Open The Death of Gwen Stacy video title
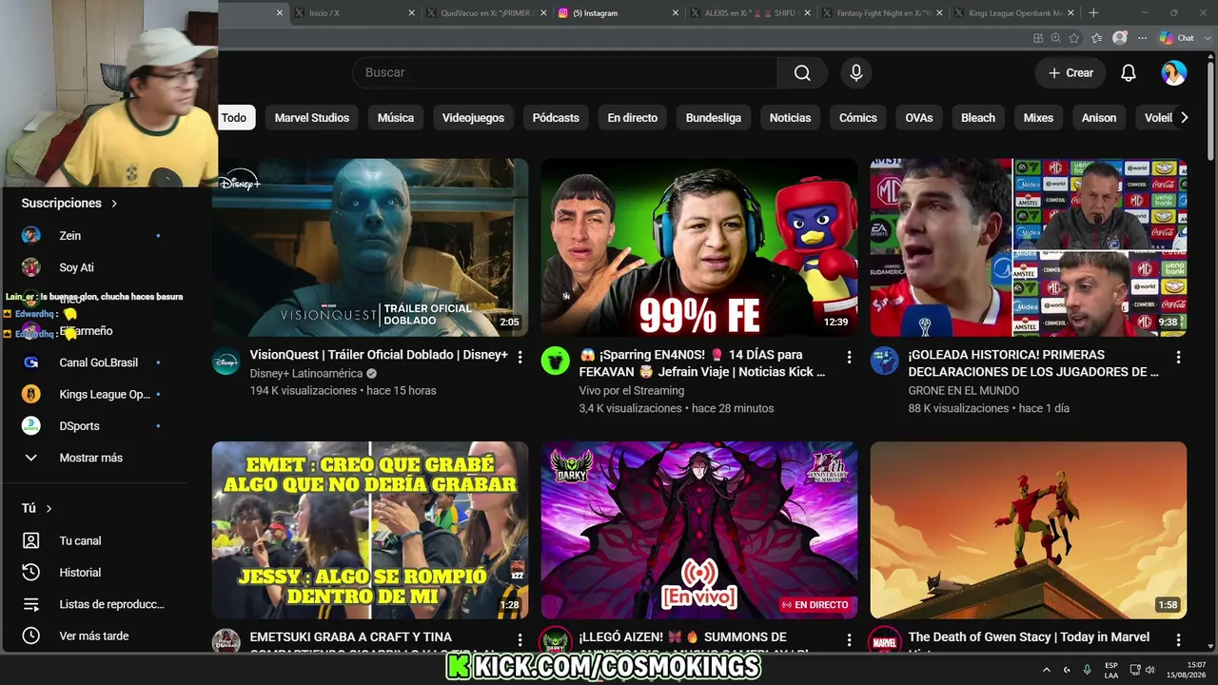This screenshot has width=1218, height=685. coord(1029,637)
